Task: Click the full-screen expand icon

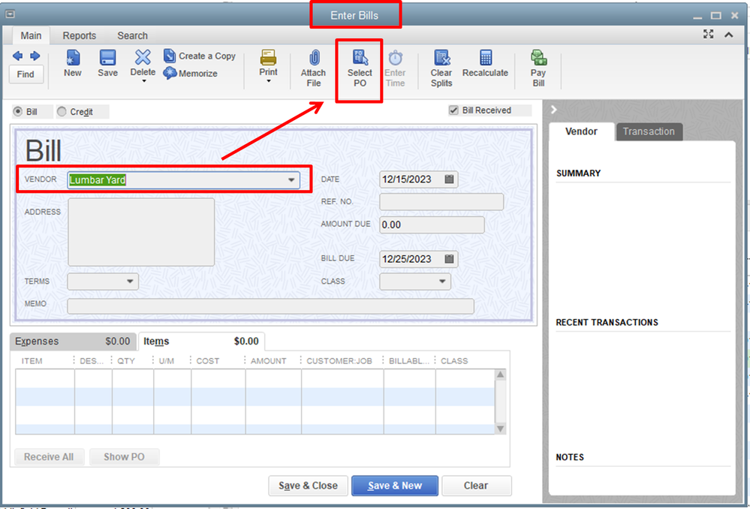Action: (x=709, y=34)
